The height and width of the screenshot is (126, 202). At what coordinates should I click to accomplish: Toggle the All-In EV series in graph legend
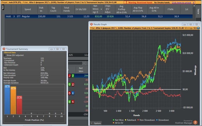[118, 123]
